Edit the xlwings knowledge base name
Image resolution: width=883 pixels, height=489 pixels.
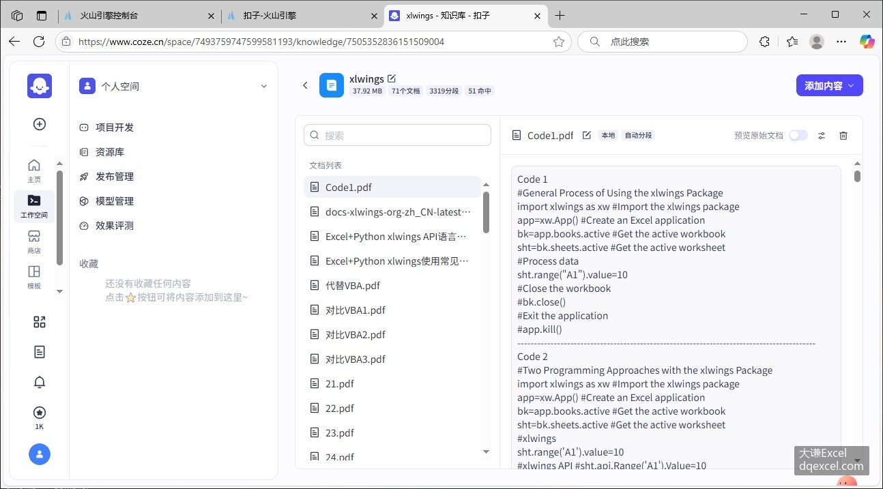[x=392, y=78]
